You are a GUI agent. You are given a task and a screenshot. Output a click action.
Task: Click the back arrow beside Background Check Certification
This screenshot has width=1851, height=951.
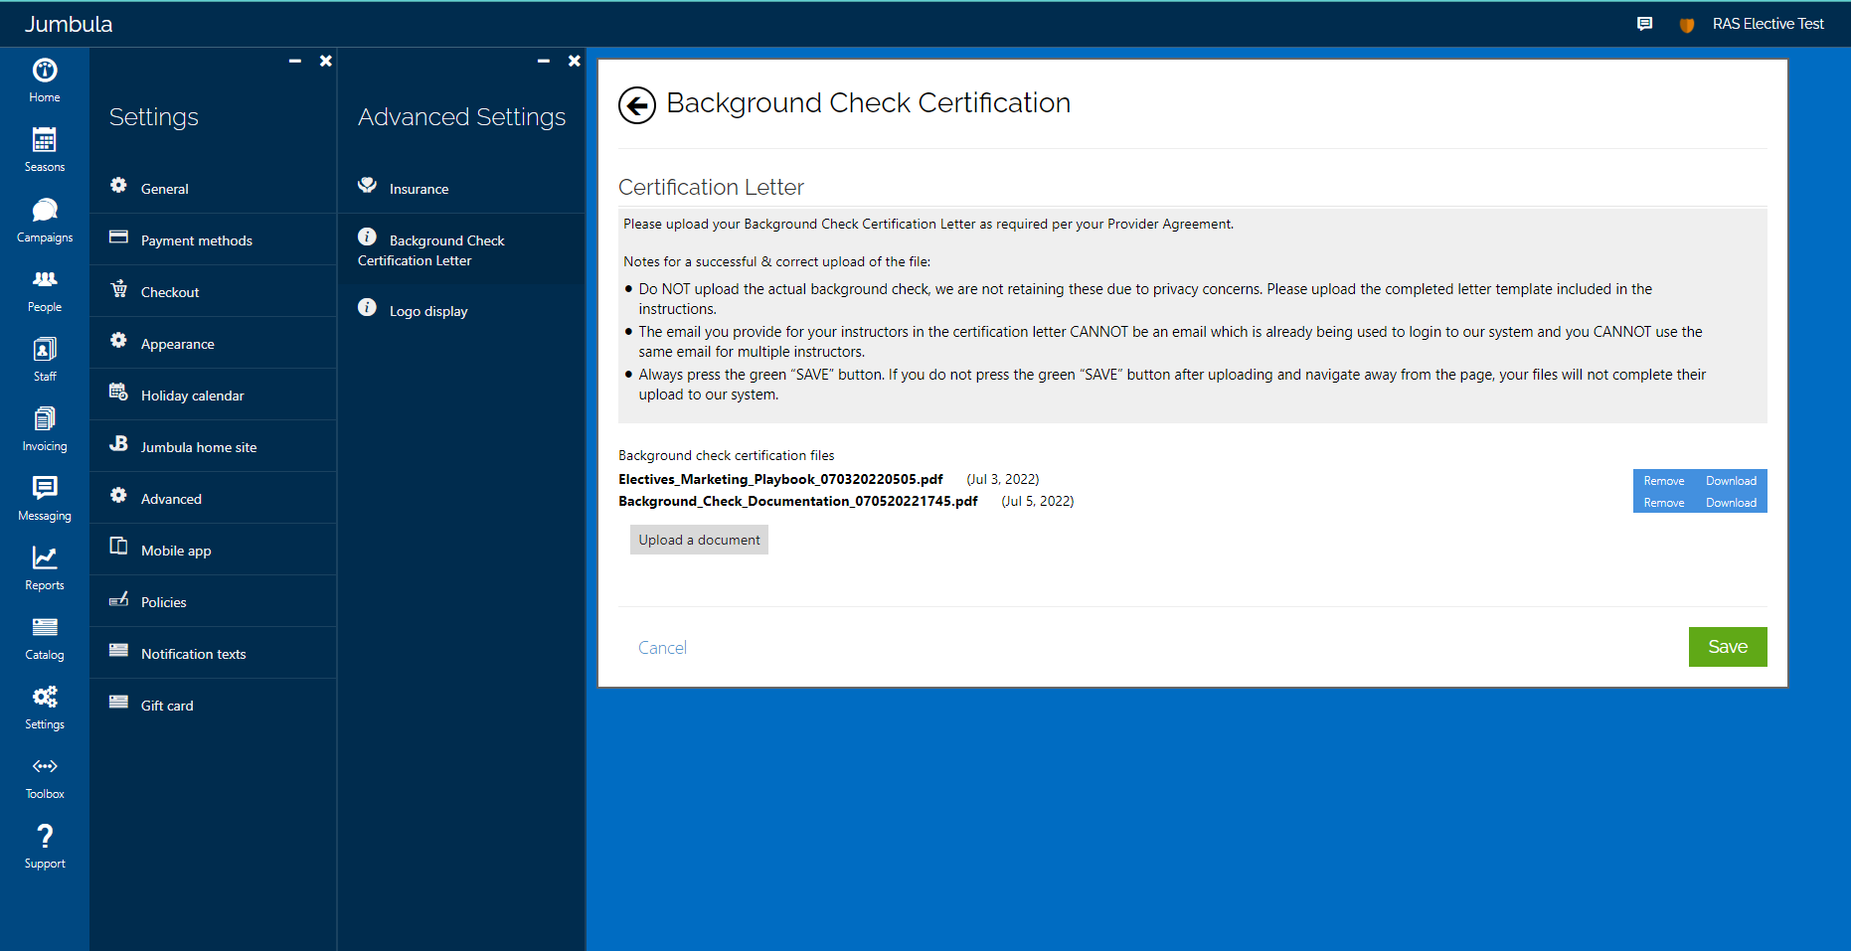[x=637, y=105]
